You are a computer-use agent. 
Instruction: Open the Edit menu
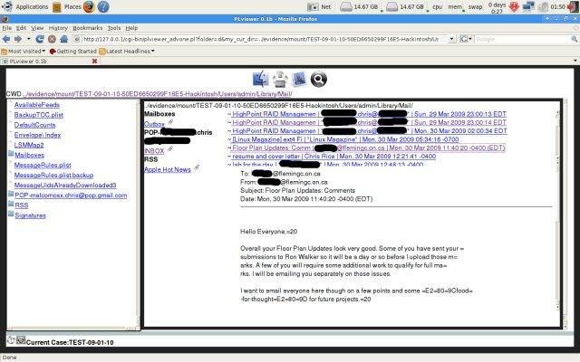click(21, 28)
